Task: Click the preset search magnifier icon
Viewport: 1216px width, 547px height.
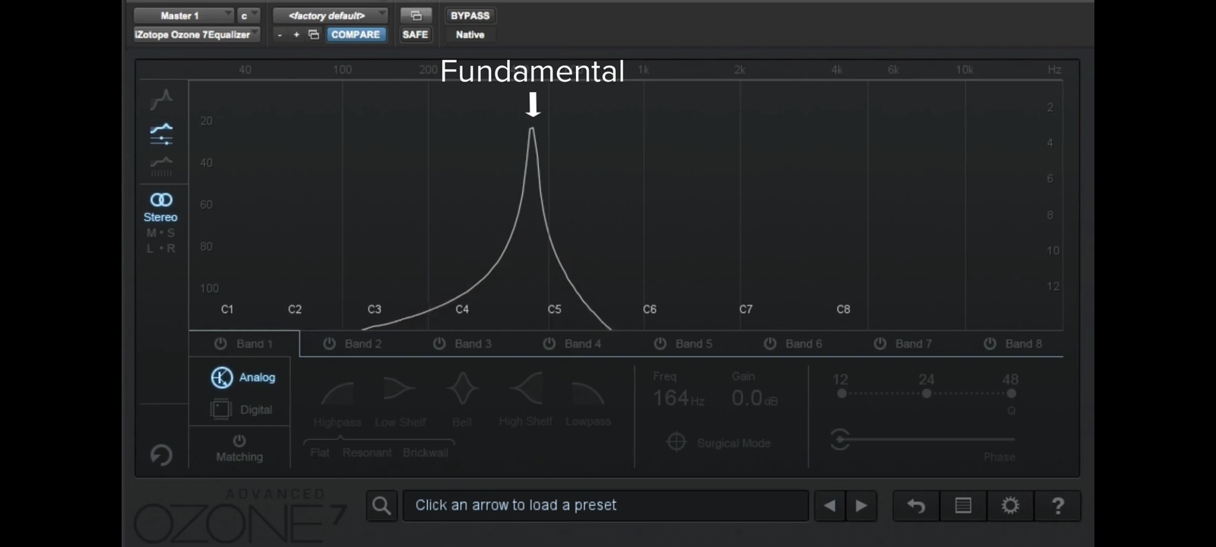Action: coord(382,506)
